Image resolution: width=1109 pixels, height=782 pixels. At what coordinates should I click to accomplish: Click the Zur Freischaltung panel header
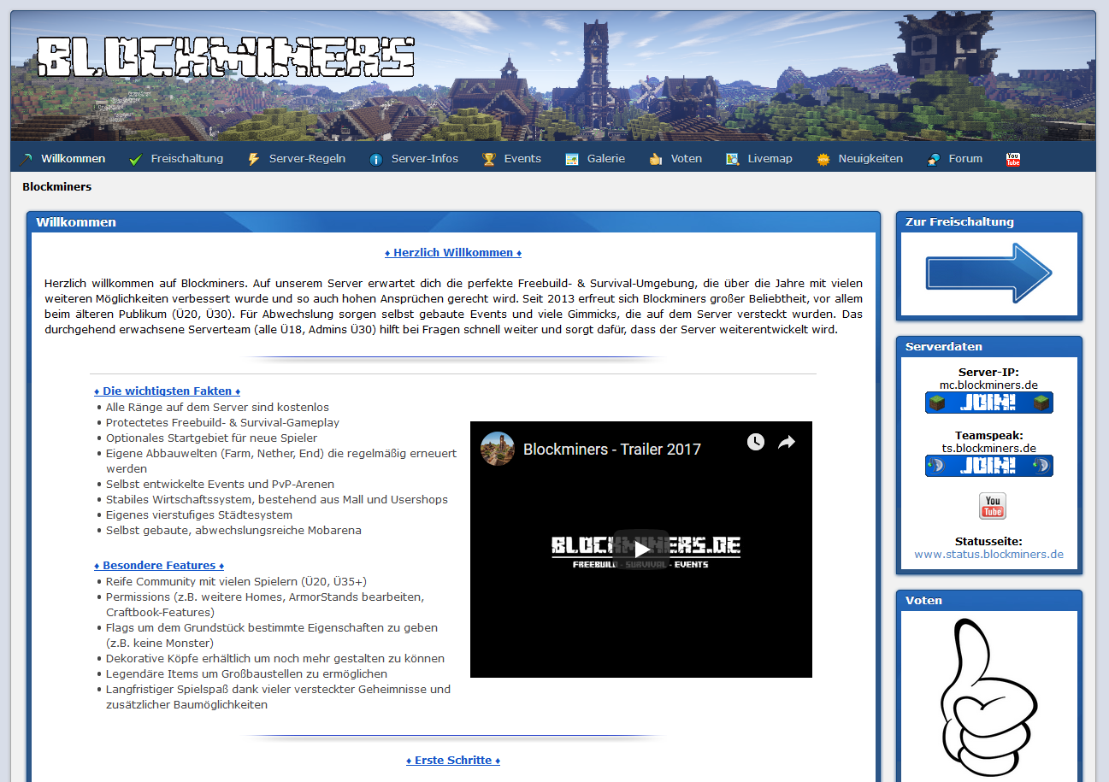pyautogui.click(x=989, y=221)
